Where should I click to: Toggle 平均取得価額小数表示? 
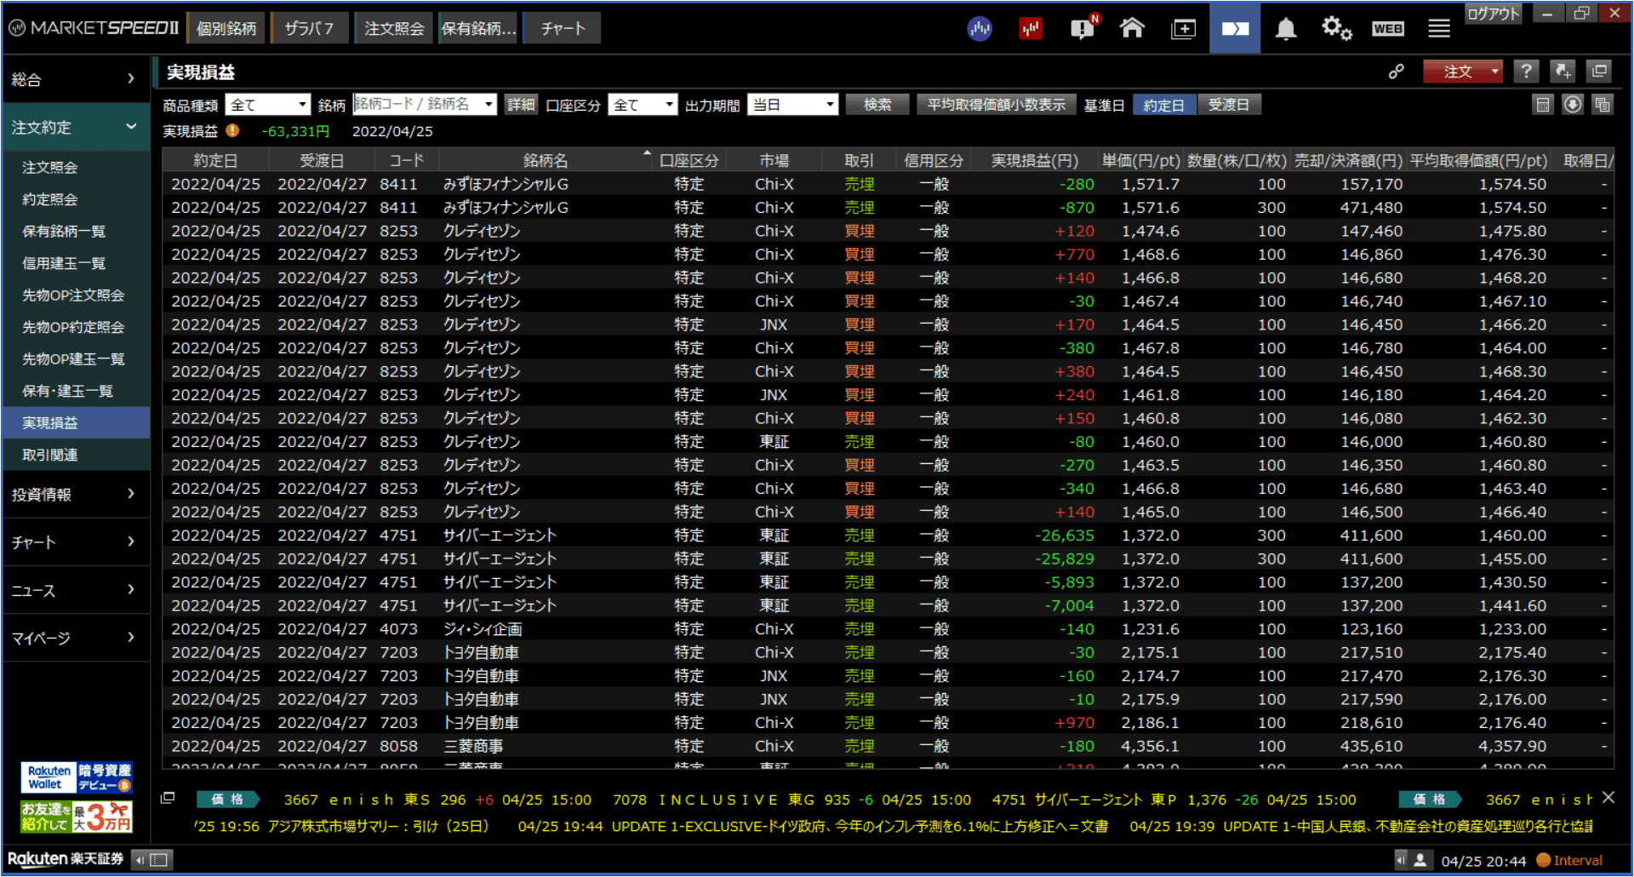pos(996,105)
